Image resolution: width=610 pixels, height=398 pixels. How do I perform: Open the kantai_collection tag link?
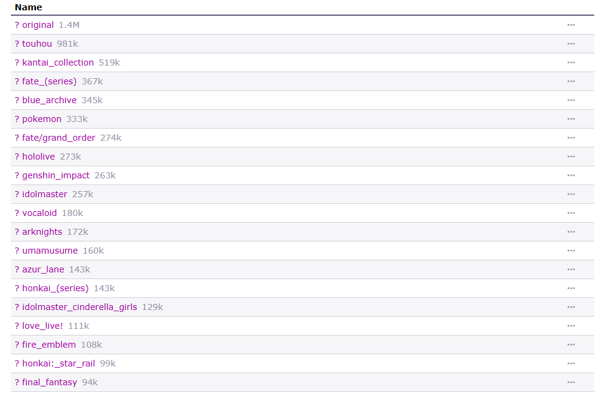coord(58,62)
